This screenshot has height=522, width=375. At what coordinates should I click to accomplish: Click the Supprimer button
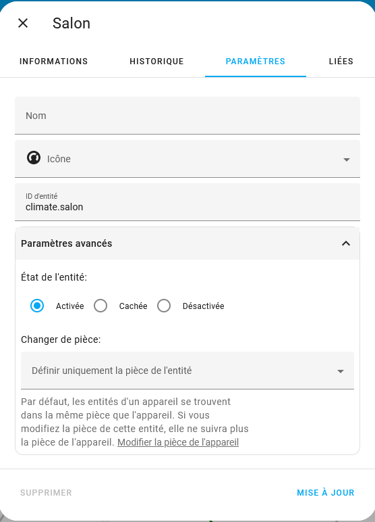pos(46,492)
